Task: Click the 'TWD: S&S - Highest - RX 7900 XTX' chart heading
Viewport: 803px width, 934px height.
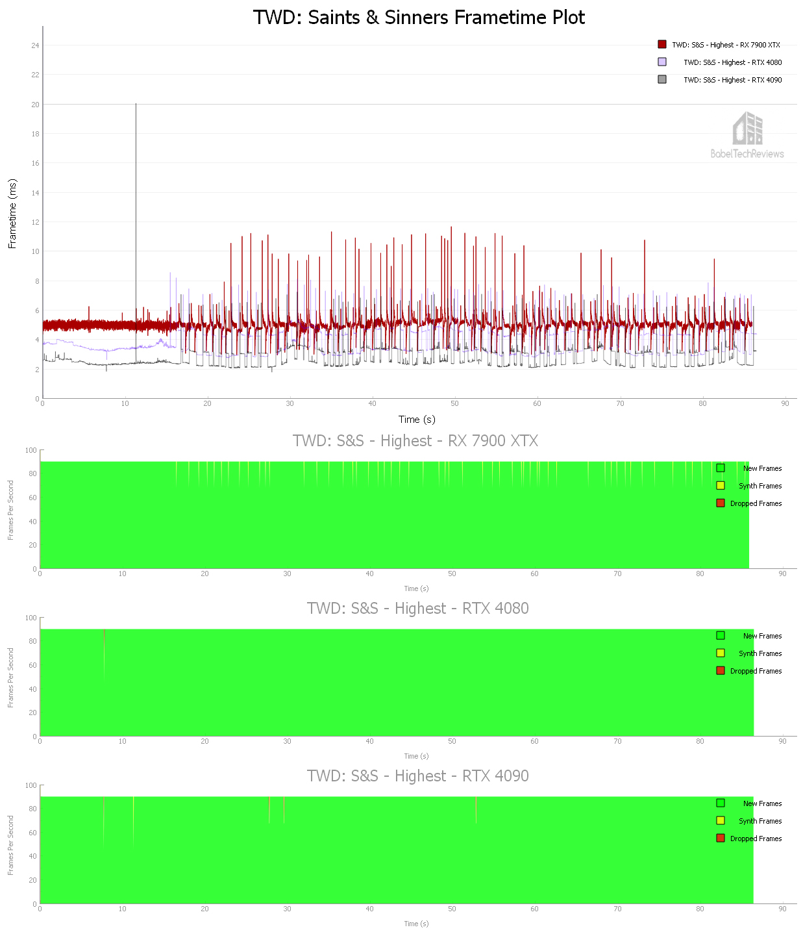Action: coord(415,441)
